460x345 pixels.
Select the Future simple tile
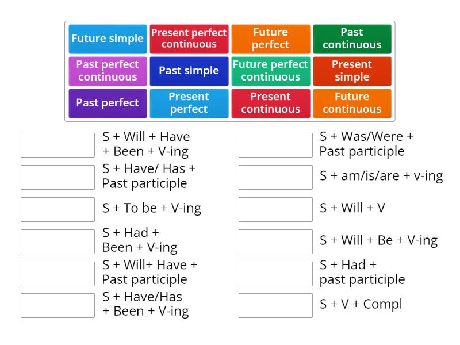pyautogui.click(x=108, y=39)
